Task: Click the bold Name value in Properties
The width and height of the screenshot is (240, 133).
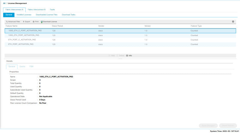Action: point(56,77)
